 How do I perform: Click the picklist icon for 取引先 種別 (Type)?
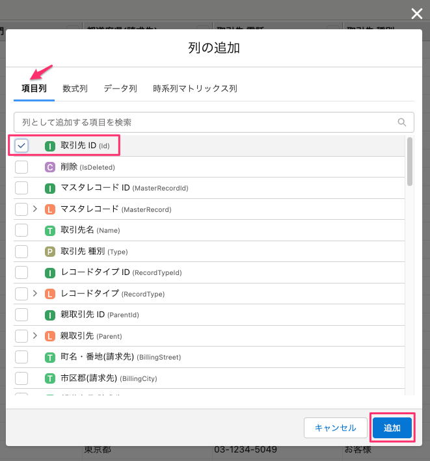50,252
